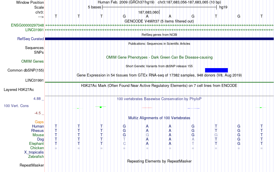
Task: Click the RepeatMasker track label
Action: point(32,165)
